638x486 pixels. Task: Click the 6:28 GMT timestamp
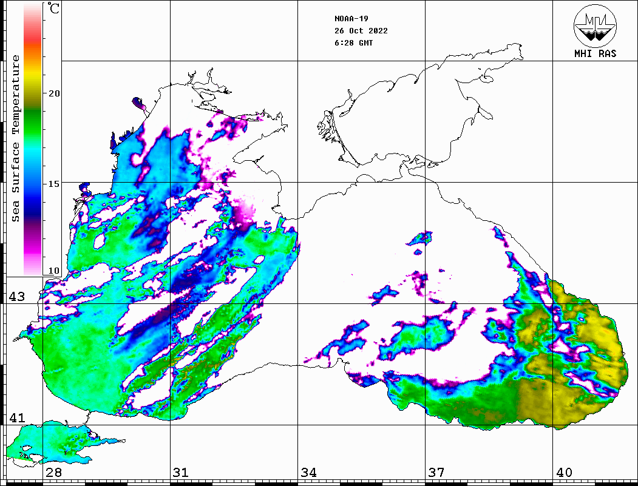[353, 43]
